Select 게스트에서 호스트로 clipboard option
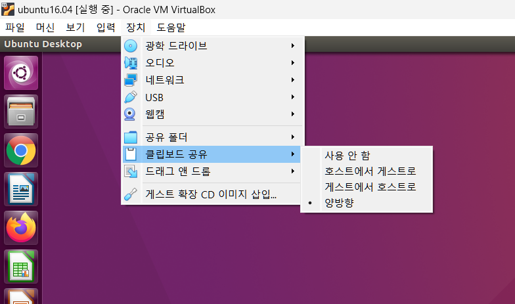The height and width of the screenshot is (304, 515). point(367,186)
